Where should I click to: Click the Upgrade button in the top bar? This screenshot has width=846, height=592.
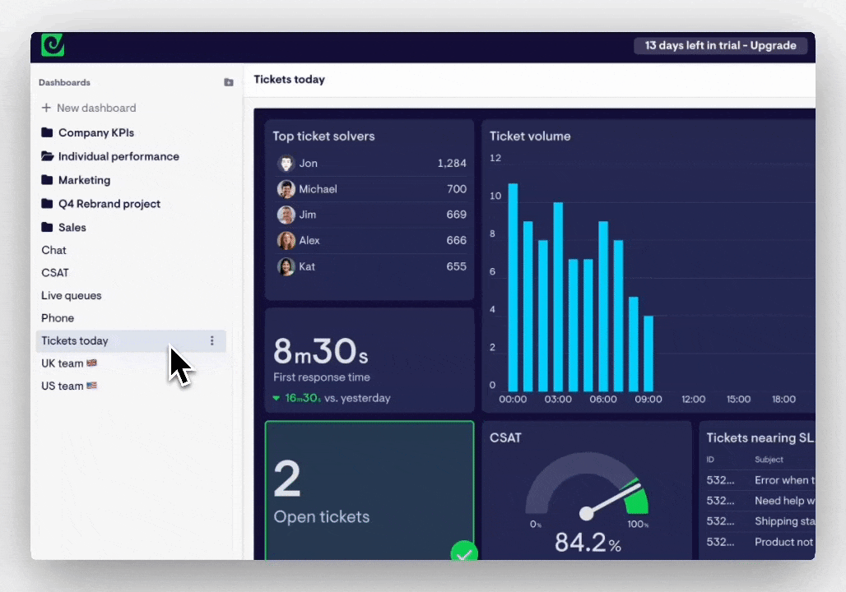tap(772, 45)
